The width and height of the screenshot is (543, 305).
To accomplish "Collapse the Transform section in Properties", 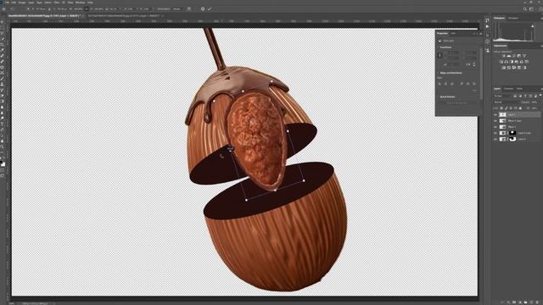I will [438, 47].
